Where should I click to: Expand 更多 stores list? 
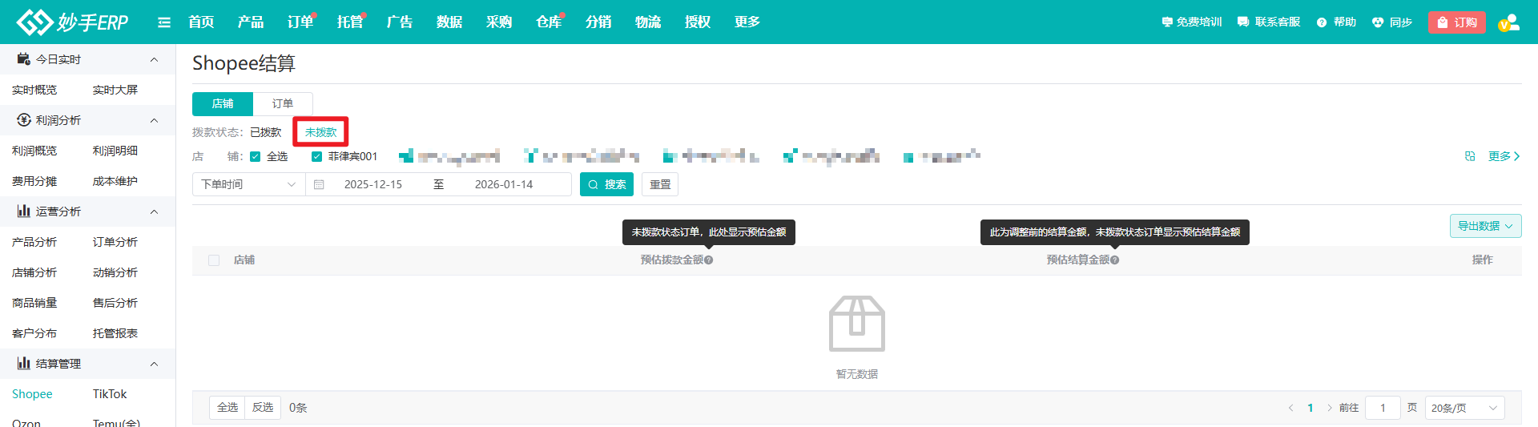[1504, 156]
